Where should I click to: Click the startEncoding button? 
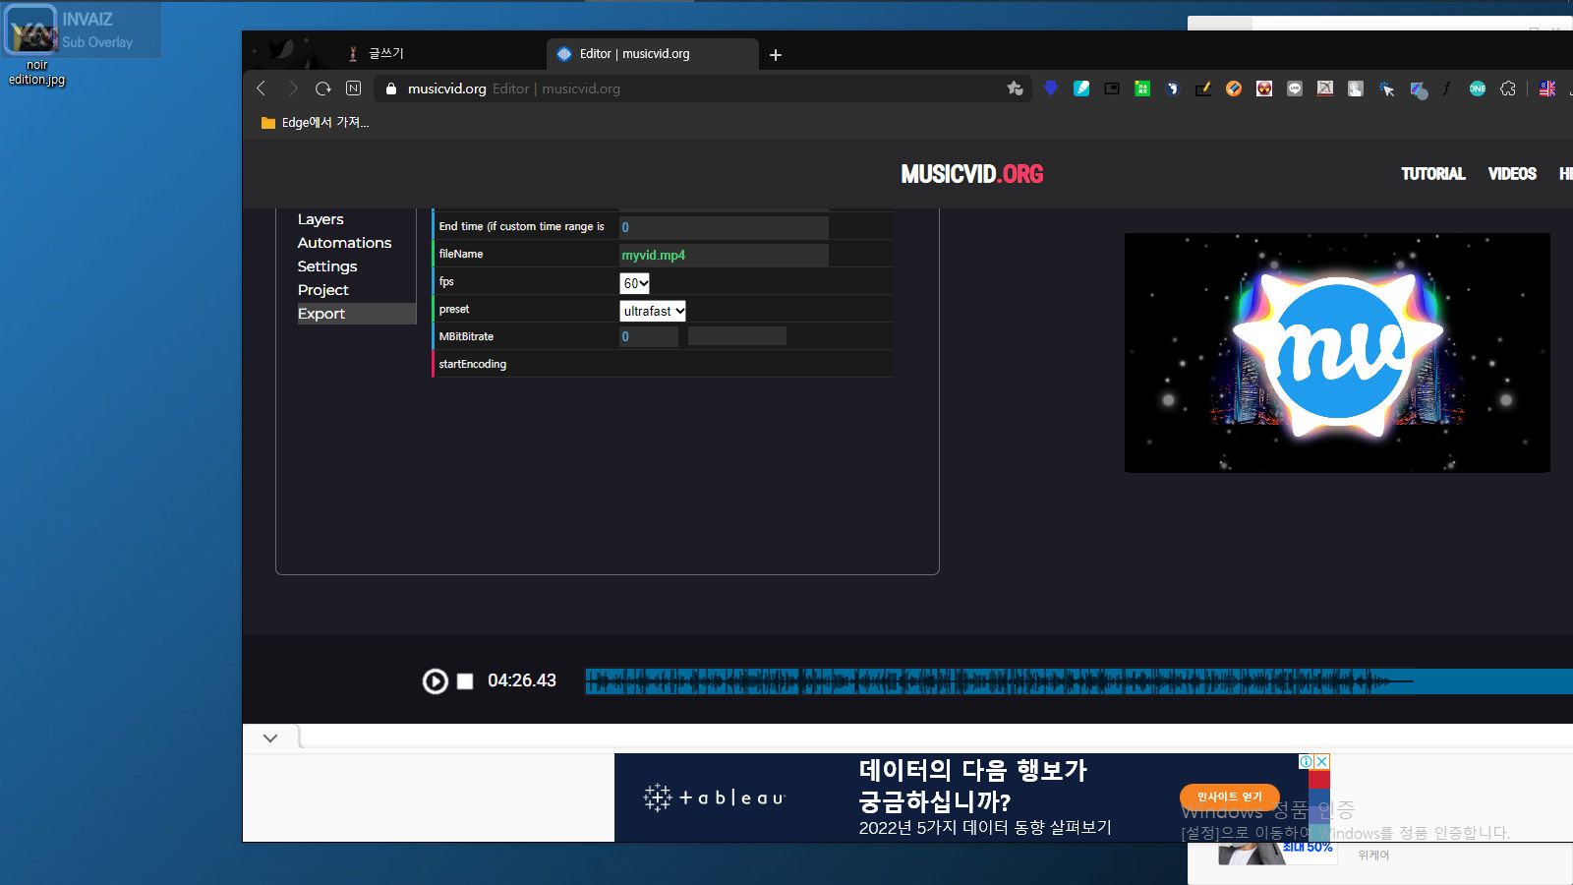[x=473, y=364]
